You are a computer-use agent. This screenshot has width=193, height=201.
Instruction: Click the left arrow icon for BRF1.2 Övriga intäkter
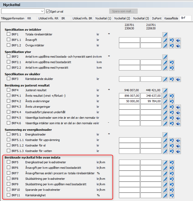[178, 46]
